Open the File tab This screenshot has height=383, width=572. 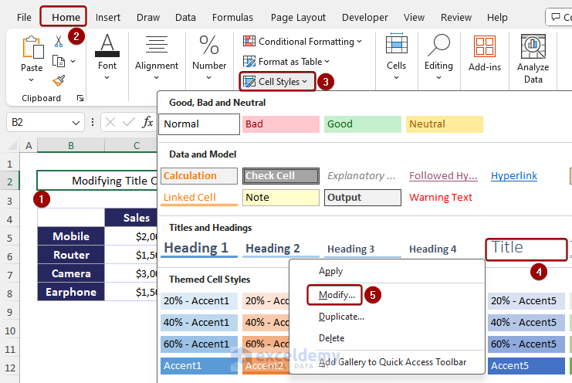tap(24, 18)
